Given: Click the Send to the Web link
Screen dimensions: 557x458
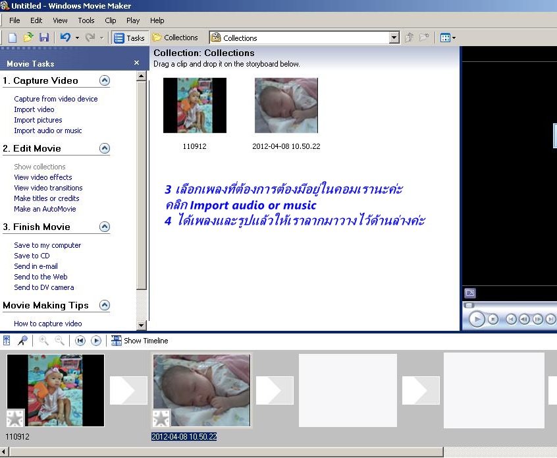Looking at the screenshot, I should coord(41,277).
